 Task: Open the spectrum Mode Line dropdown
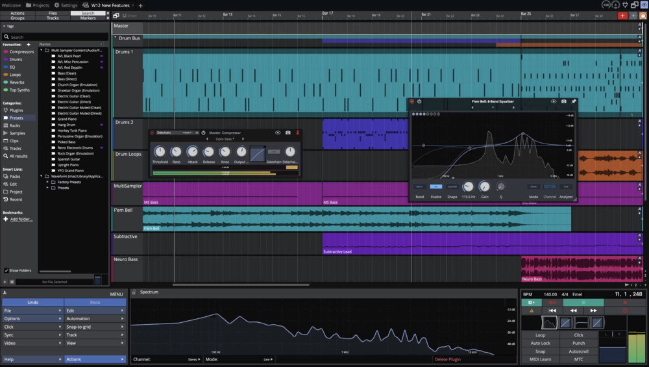point(268,359)
